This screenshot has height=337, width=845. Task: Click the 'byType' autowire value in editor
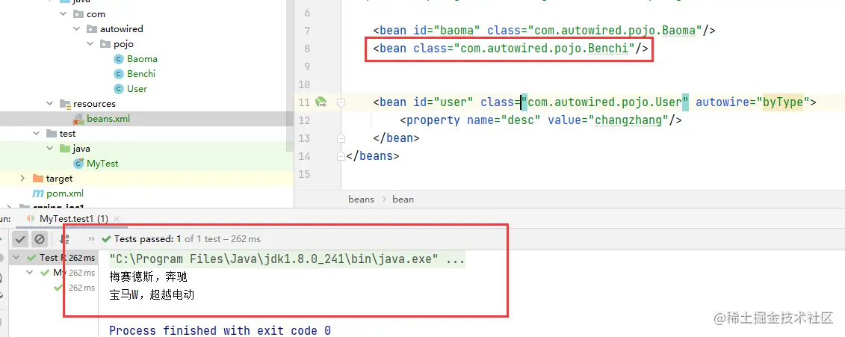[783, 102]
